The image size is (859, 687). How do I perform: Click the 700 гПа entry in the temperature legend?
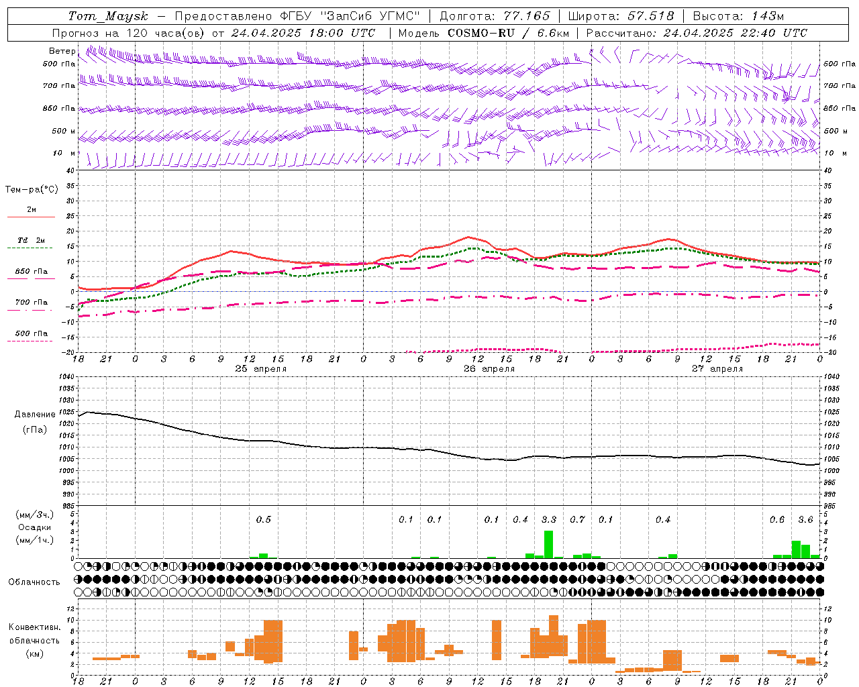pos(31,303)
